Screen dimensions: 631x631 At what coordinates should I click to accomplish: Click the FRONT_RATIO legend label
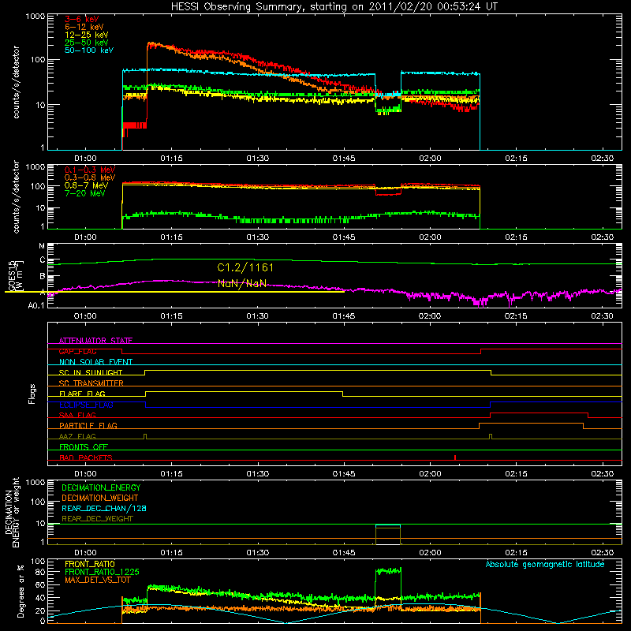[90, 564]
